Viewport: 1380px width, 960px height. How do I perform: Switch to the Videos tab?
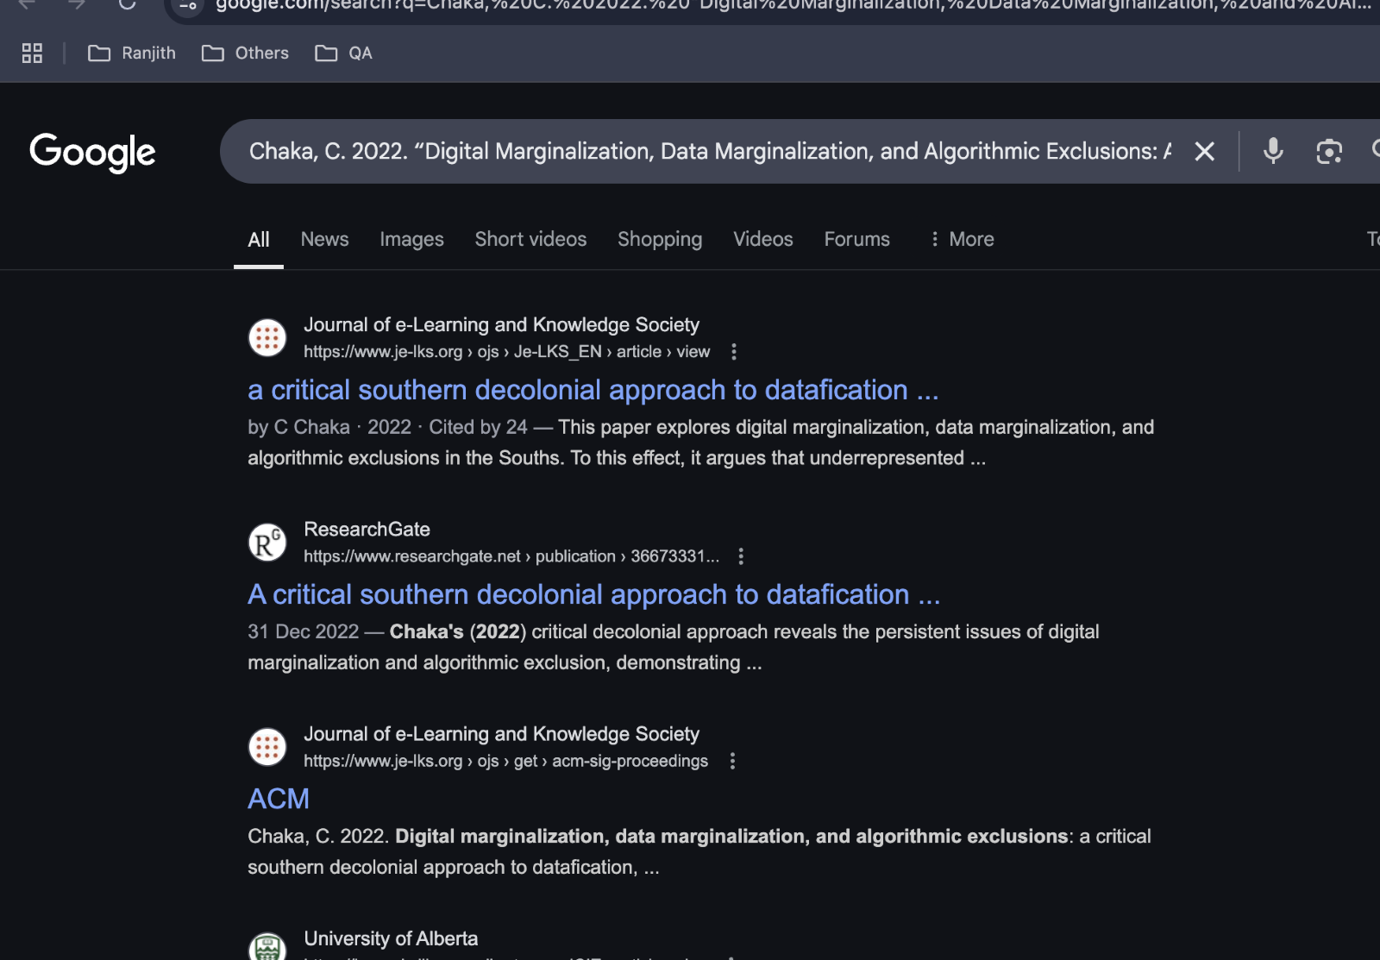point(763,240)
